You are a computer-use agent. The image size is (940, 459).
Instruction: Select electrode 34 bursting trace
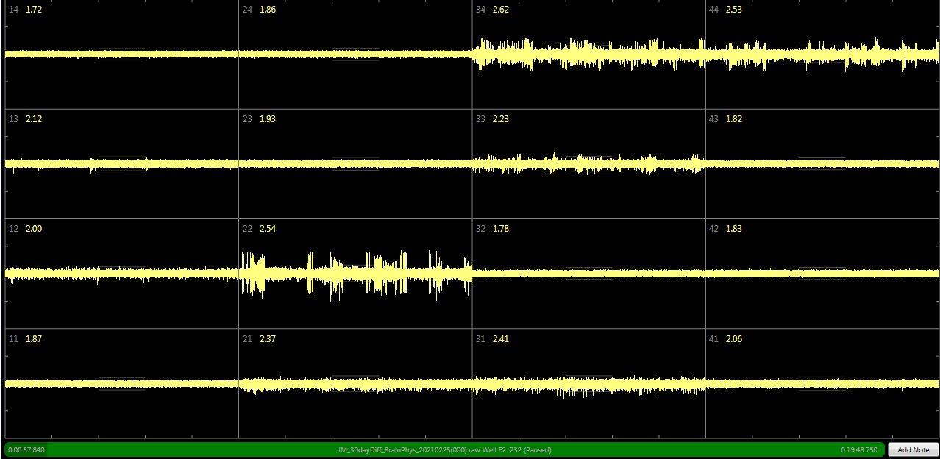pyautogui.click(x=588, y=54)
